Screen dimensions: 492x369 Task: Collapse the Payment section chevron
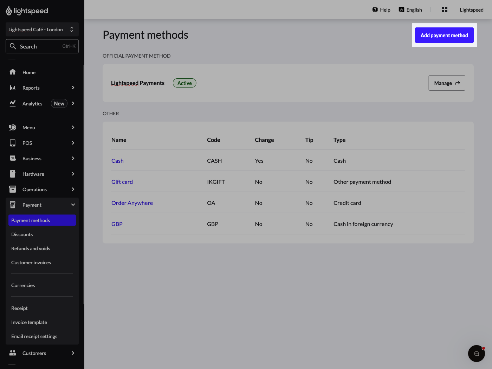click(x=73, y=205)
